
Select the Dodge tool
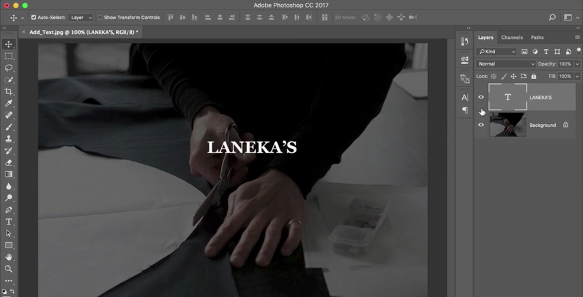(x=9, y=198)
